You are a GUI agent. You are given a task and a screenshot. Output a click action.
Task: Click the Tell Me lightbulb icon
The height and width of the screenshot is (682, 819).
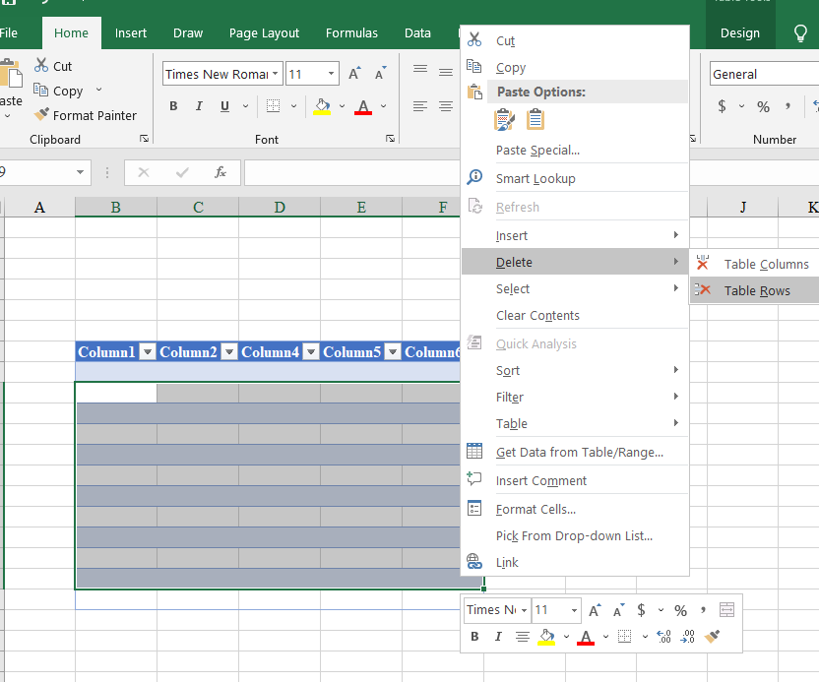pyautogui.click(x=801, y=32)
